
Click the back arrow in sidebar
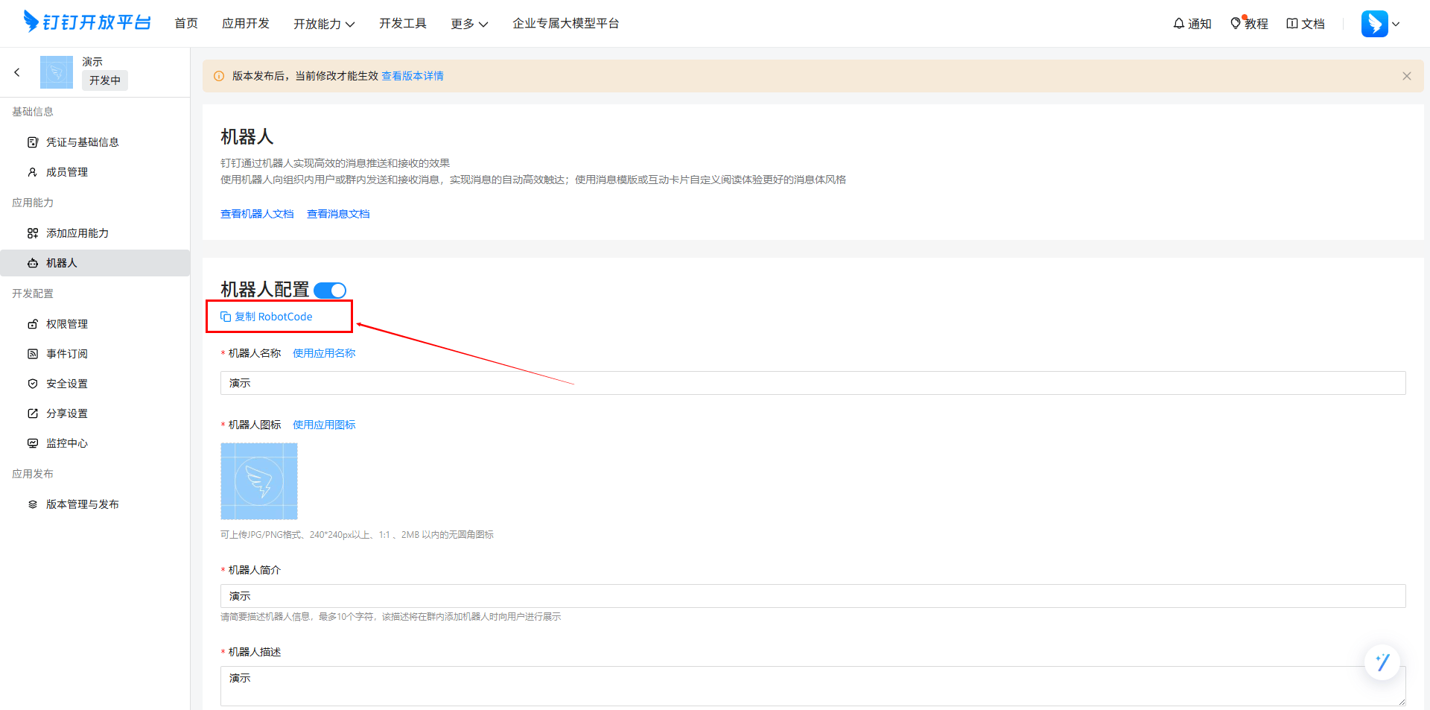coord(17,72)
